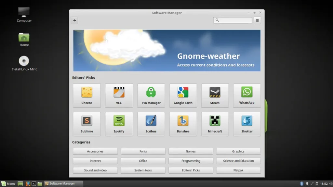Open the Steam store page
Viewport: 333px width, 187px height.
(x=215, y=95)
